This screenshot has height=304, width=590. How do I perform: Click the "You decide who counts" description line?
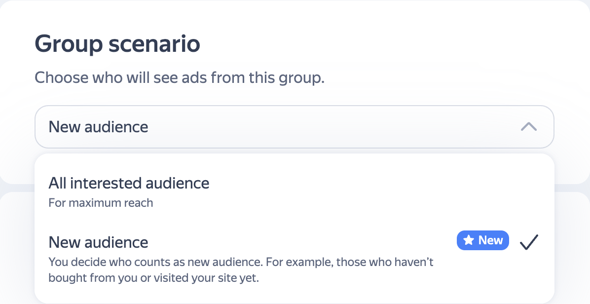coord(241,262)
